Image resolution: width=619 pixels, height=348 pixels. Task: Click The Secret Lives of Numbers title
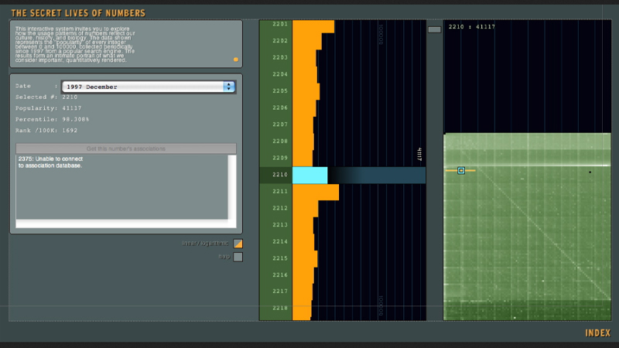point(78,13)
